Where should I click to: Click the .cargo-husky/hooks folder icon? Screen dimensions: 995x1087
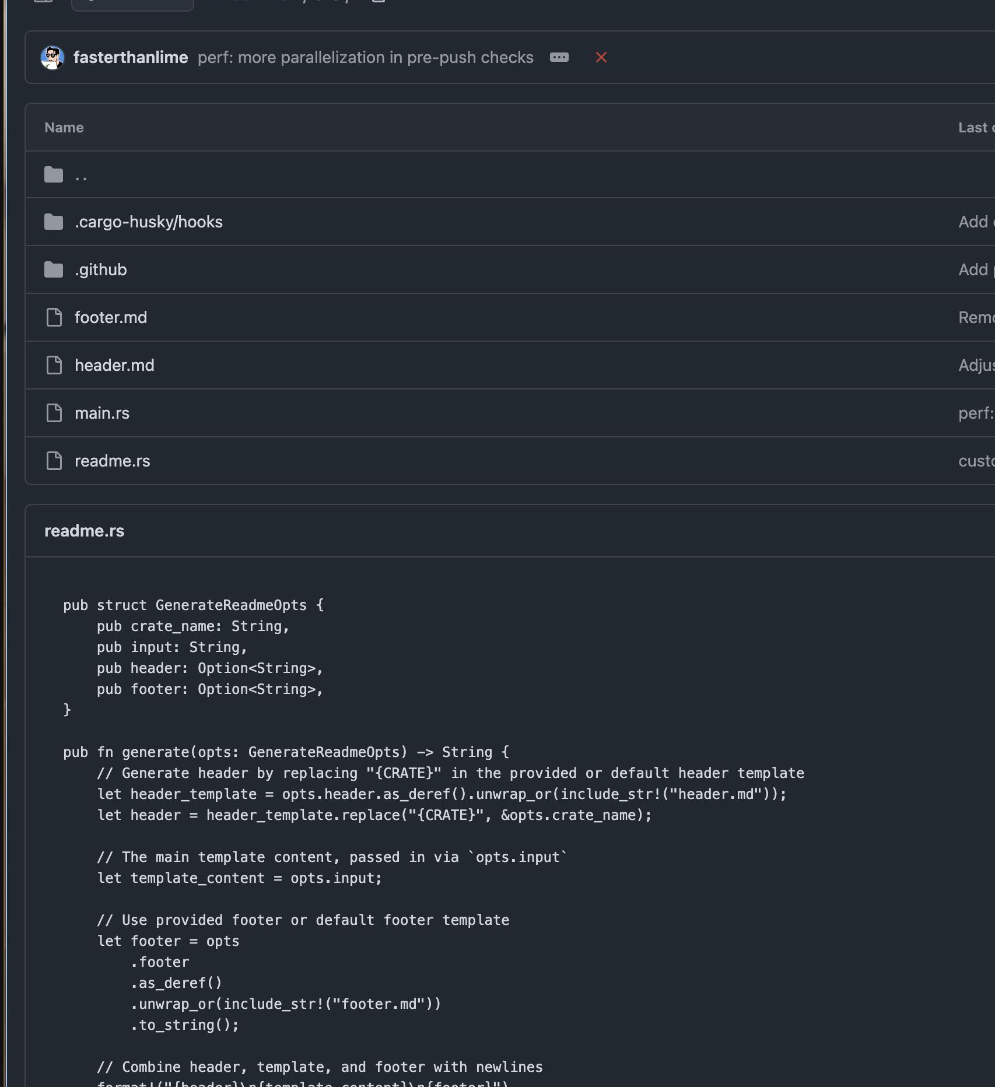[x=54, y=222]
